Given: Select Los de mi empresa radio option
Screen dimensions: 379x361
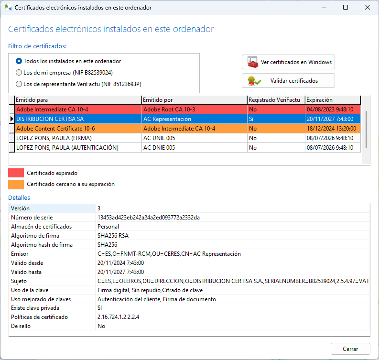Looking at the screenshot, I should [x=19, y=73].
